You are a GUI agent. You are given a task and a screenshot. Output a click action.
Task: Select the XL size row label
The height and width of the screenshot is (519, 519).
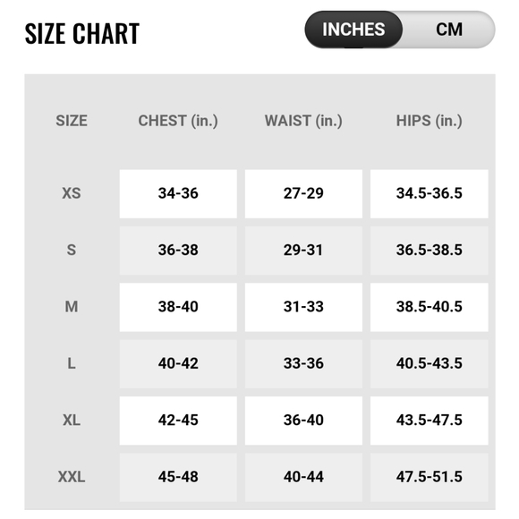(x=72, y=420)
